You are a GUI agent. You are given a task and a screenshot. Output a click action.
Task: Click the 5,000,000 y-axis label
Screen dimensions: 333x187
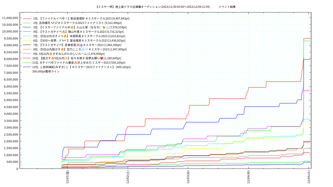coord(11,100)
